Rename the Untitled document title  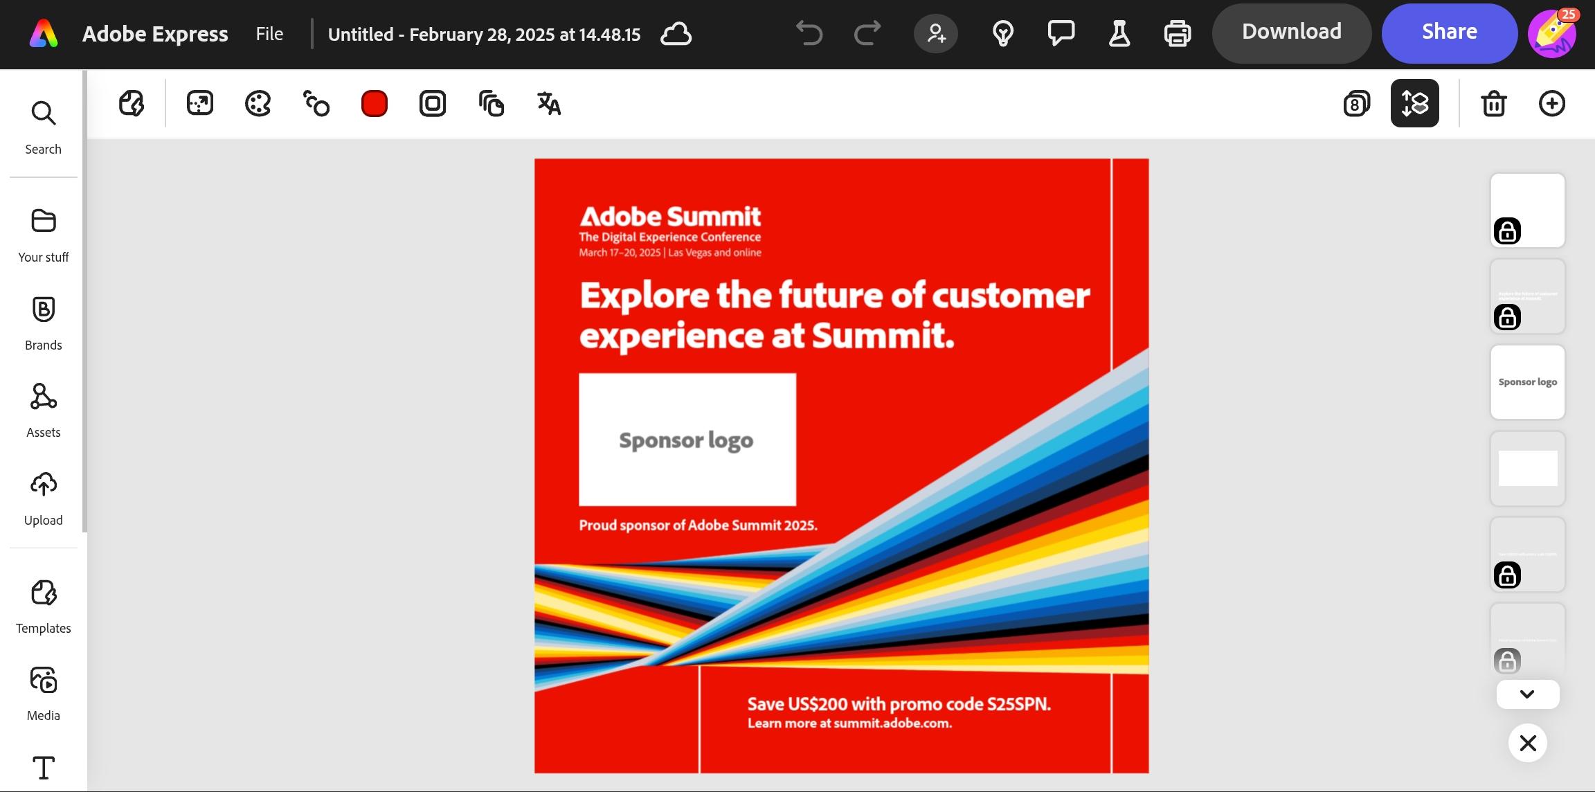pyautogui.click(x=484, y=34)
